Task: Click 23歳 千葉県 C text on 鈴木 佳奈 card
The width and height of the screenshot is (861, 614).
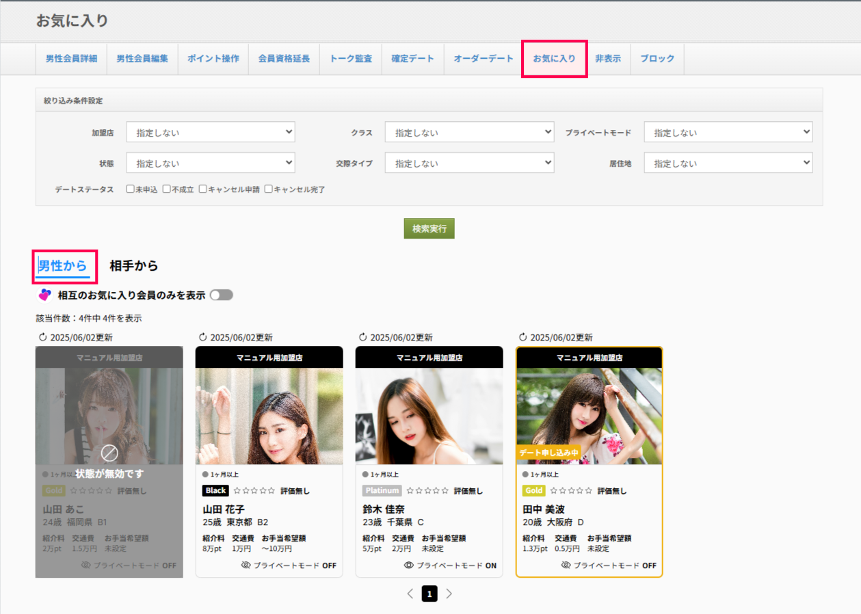Action: click(x=393, y=522)
